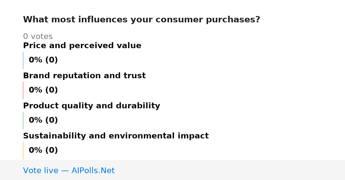The image size is (345, 180).
Task: Click the word 'durability' in third option
Action: pyautogui.click(x=138, y=106)
